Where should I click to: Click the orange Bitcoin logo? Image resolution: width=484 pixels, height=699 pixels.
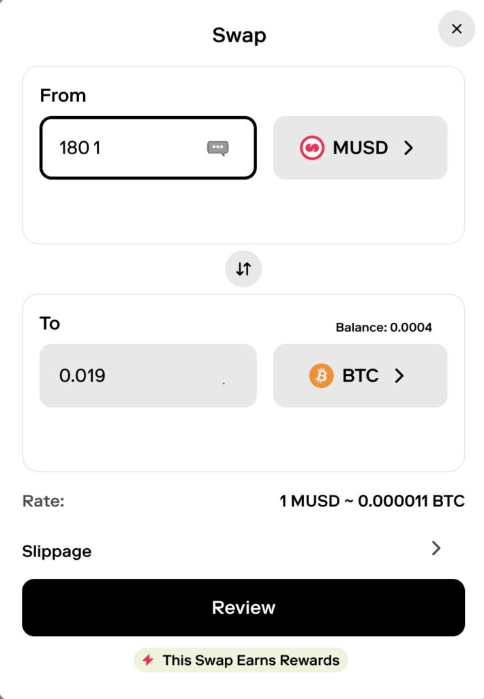tap(321, 375)
